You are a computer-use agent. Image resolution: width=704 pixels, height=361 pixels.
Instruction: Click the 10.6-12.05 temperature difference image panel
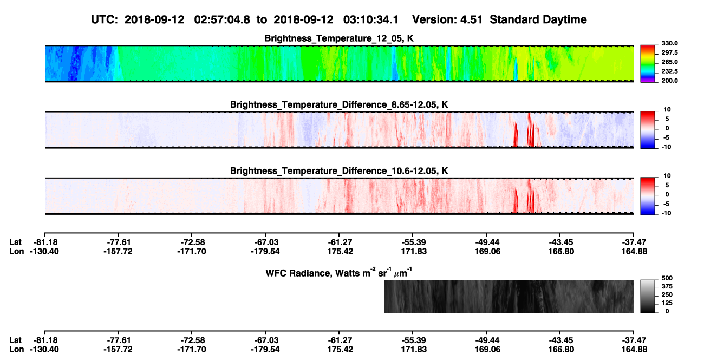pyautogui.click(x=338, y=195)
